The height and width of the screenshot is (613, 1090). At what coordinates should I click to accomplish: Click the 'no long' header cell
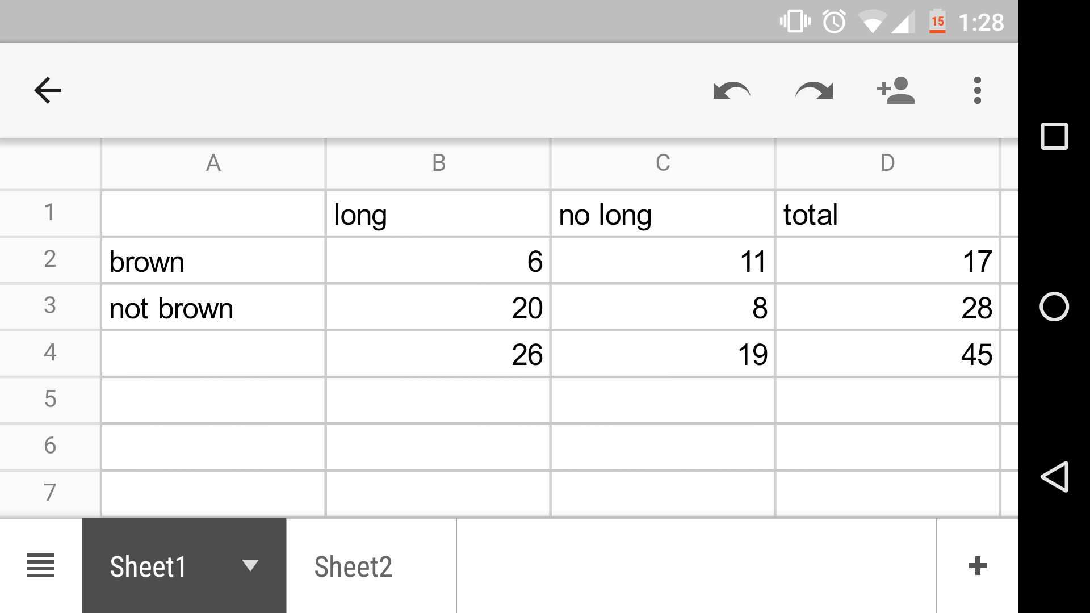point(663,215)
